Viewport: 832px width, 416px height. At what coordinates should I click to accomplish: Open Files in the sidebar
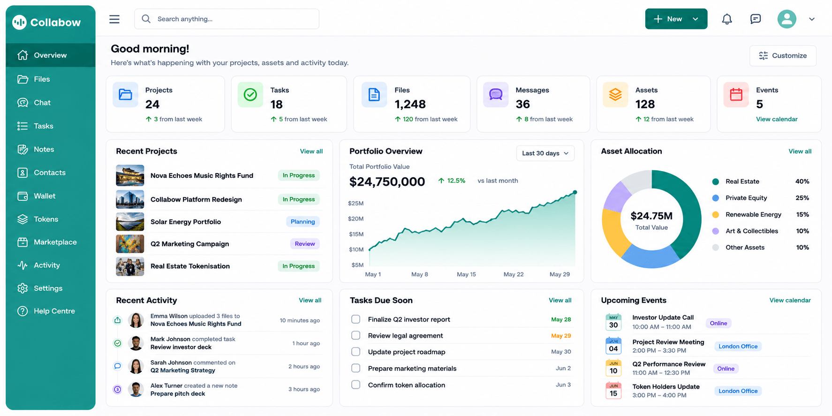pos(51,79)
